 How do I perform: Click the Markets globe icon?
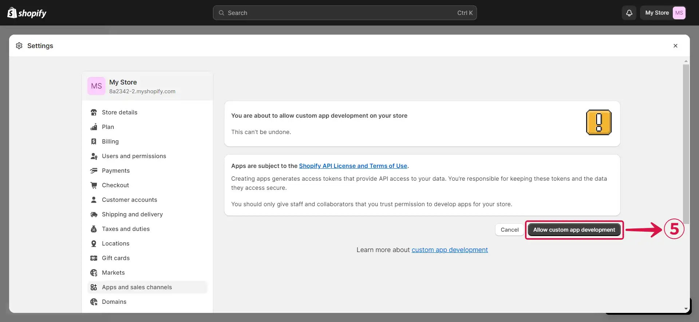(x=94, y=272)
